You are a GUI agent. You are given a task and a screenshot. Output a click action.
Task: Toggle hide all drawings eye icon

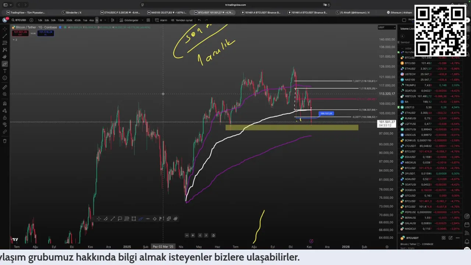pos(5,124)
